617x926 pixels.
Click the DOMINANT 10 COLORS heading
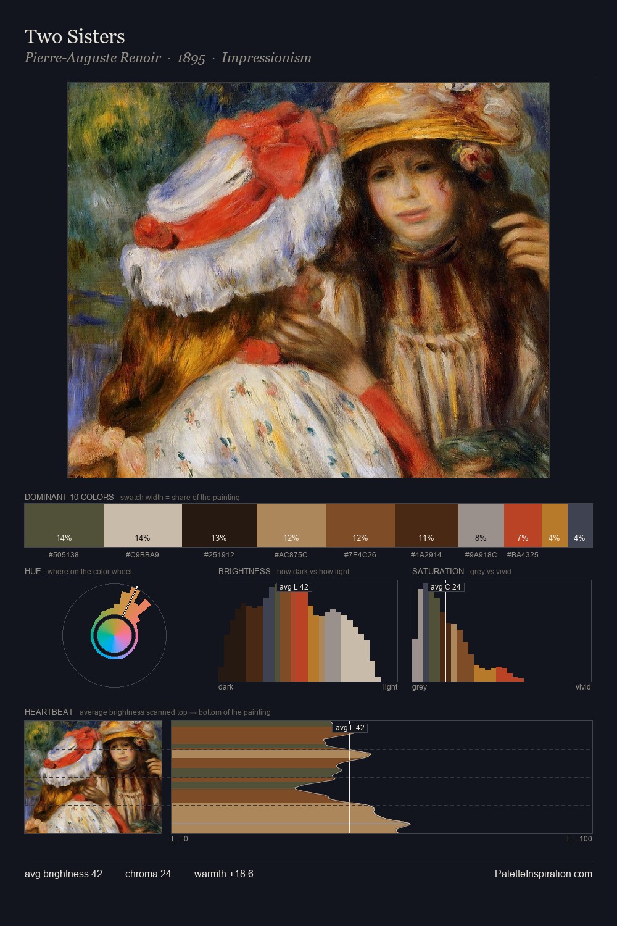[69, 497]
